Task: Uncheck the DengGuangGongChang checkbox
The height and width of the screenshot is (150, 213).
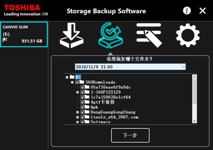Action: pyautogui.click(x=83, y=112)
